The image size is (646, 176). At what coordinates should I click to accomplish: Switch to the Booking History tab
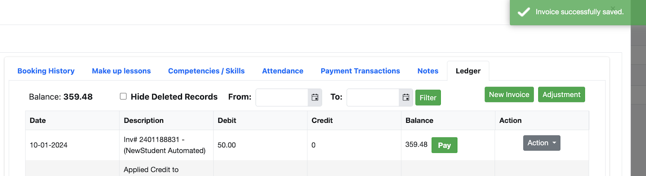46,71
